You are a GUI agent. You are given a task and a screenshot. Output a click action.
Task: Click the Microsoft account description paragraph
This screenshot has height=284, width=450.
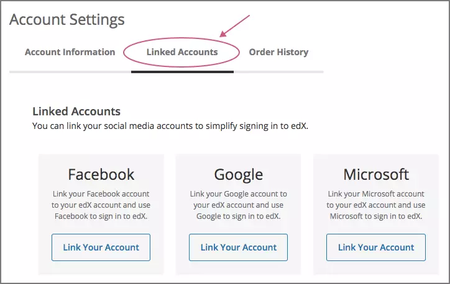click(375, 205)
